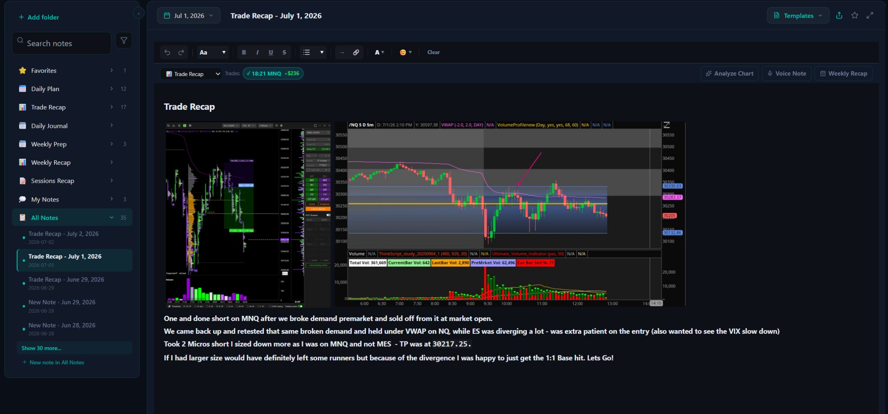This screenshot has width=888, height=414.
Task: Click the 18:21 MNQ +$236 trade tag
Action: [273, 73]
